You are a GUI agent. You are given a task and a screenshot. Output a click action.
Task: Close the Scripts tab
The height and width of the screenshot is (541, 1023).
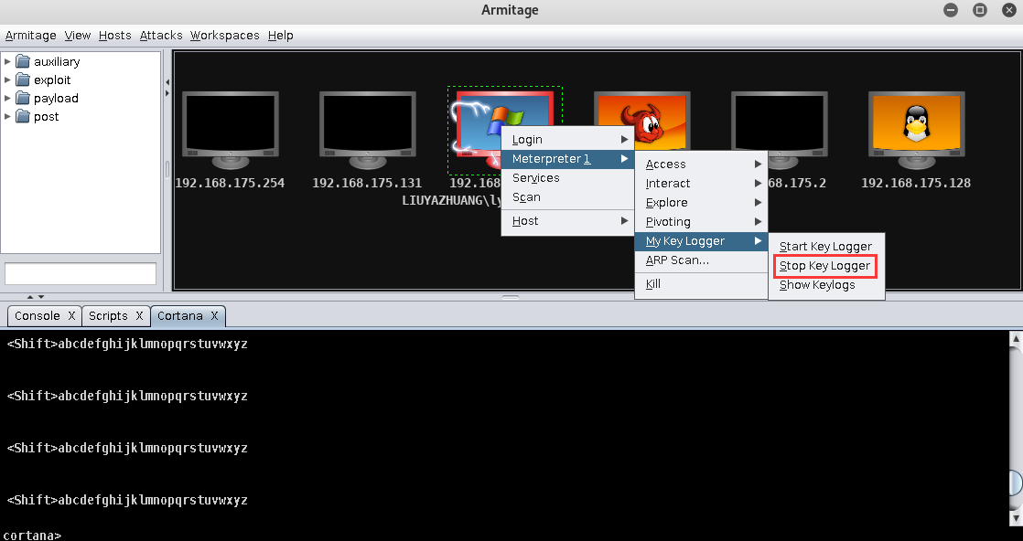pos(139,316)
